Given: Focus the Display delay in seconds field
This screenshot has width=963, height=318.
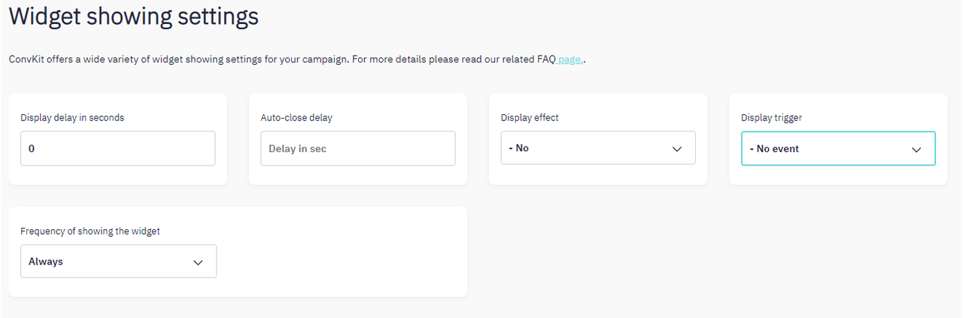Looking at the screenshot, I should click(x=117, y=149).
